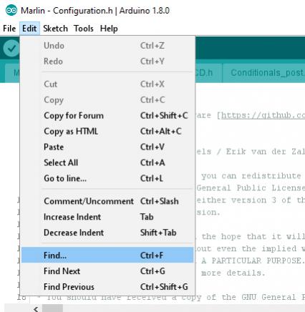
Task: Open the Help menu
Action: [x=109, y=29]
